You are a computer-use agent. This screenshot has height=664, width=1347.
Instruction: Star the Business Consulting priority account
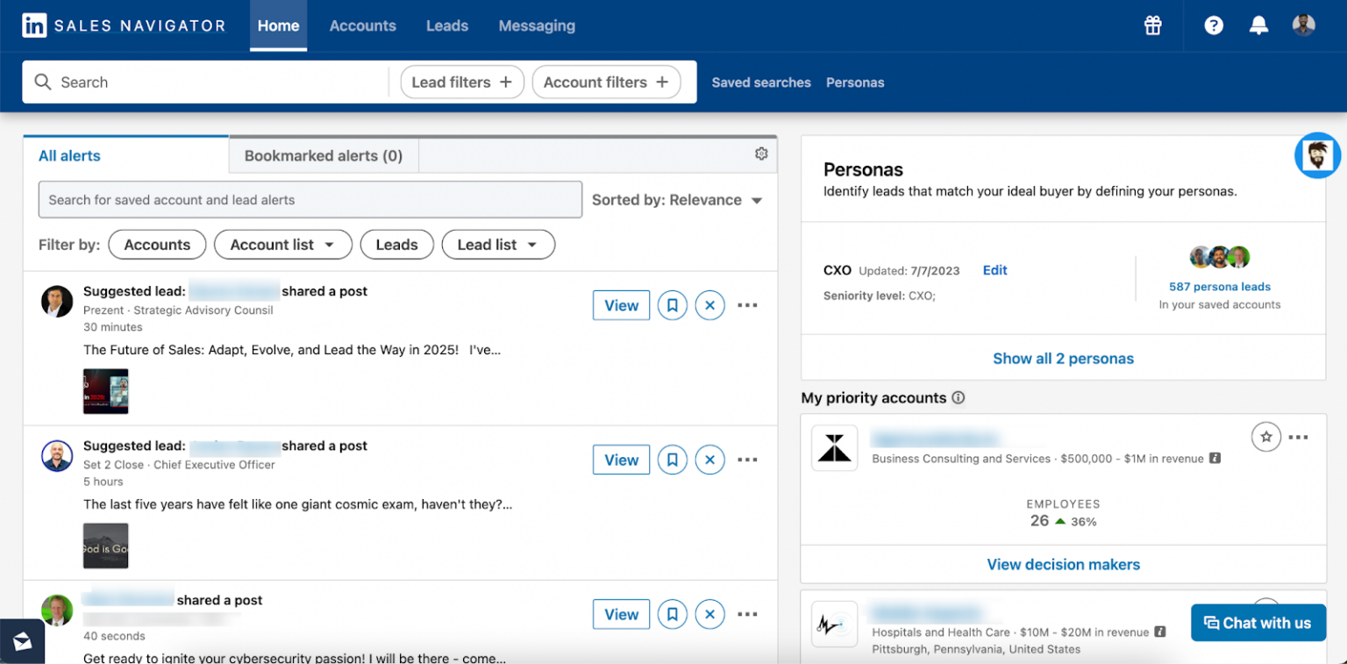click(x=1265, y=436)
